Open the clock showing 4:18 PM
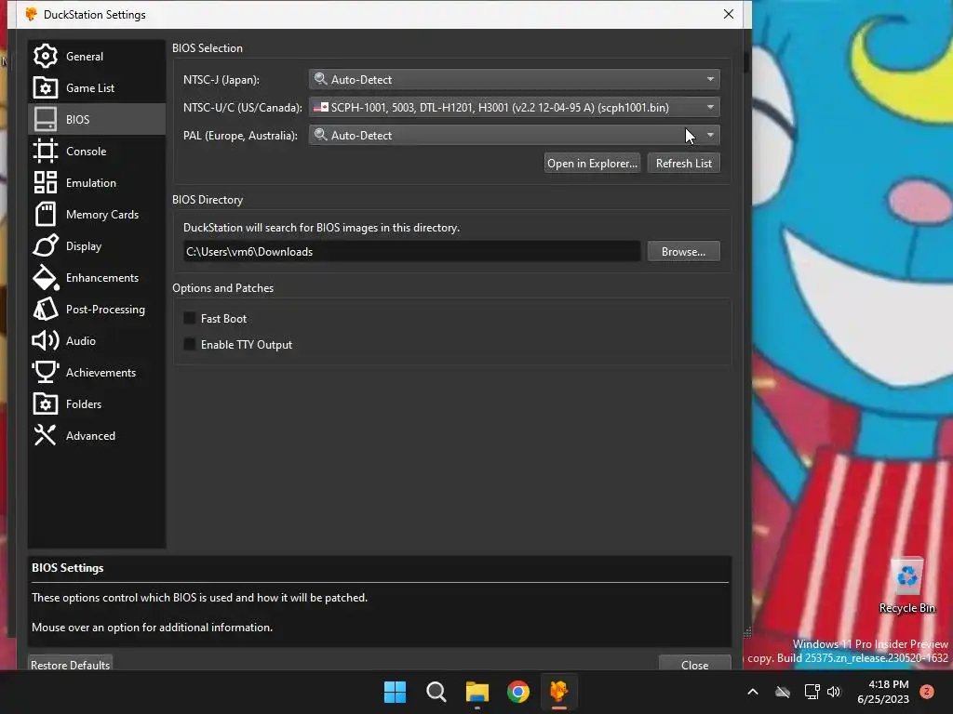Screen dimensions: 953x714 click(x=883, y=692)
